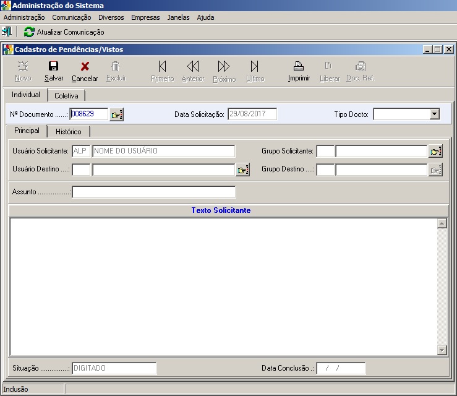The width and height of the screenshot is (457, 396).
Task: Click the Data Conclusão date field
Action: (341, 368)
